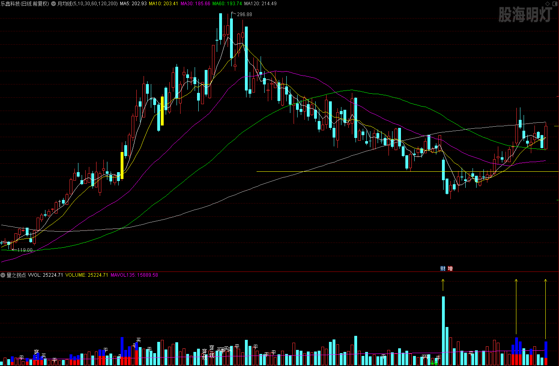Click the MA30 magenta legend value
The width and height of the screenshot is (559, 366).
(x=195, y=4)
